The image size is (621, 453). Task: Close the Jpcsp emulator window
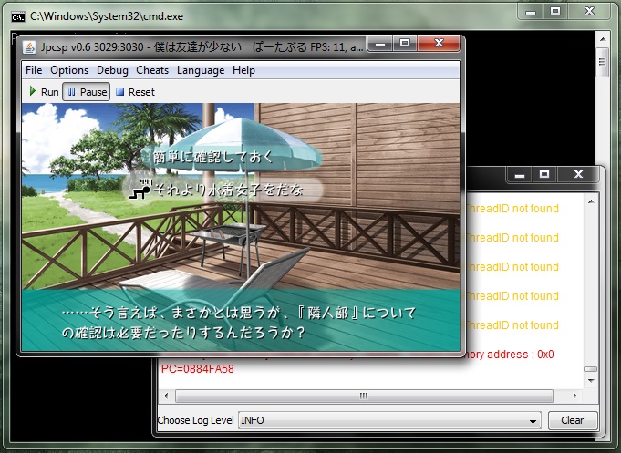(x=439, y=43)
